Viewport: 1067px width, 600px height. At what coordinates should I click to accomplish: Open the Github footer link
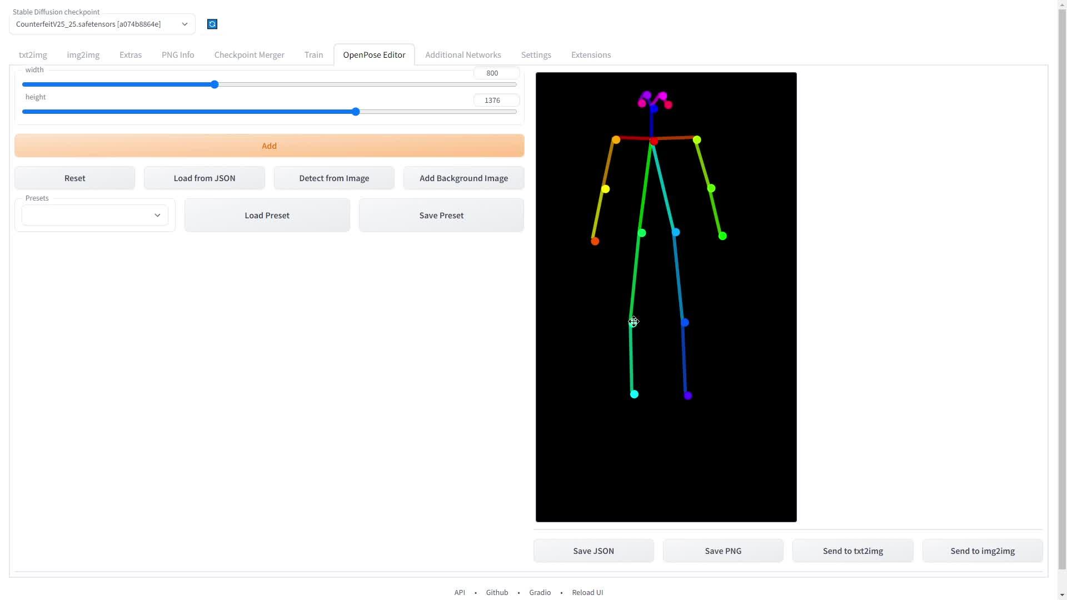497,592
